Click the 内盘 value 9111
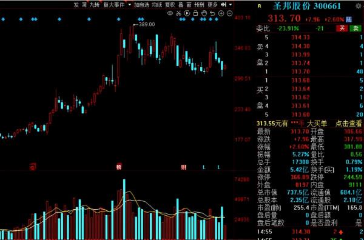This screenshot has height=240, width=364. [x=356, y=185]
